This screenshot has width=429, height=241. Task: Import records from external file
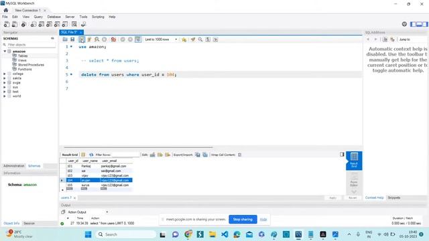(205, 155)
